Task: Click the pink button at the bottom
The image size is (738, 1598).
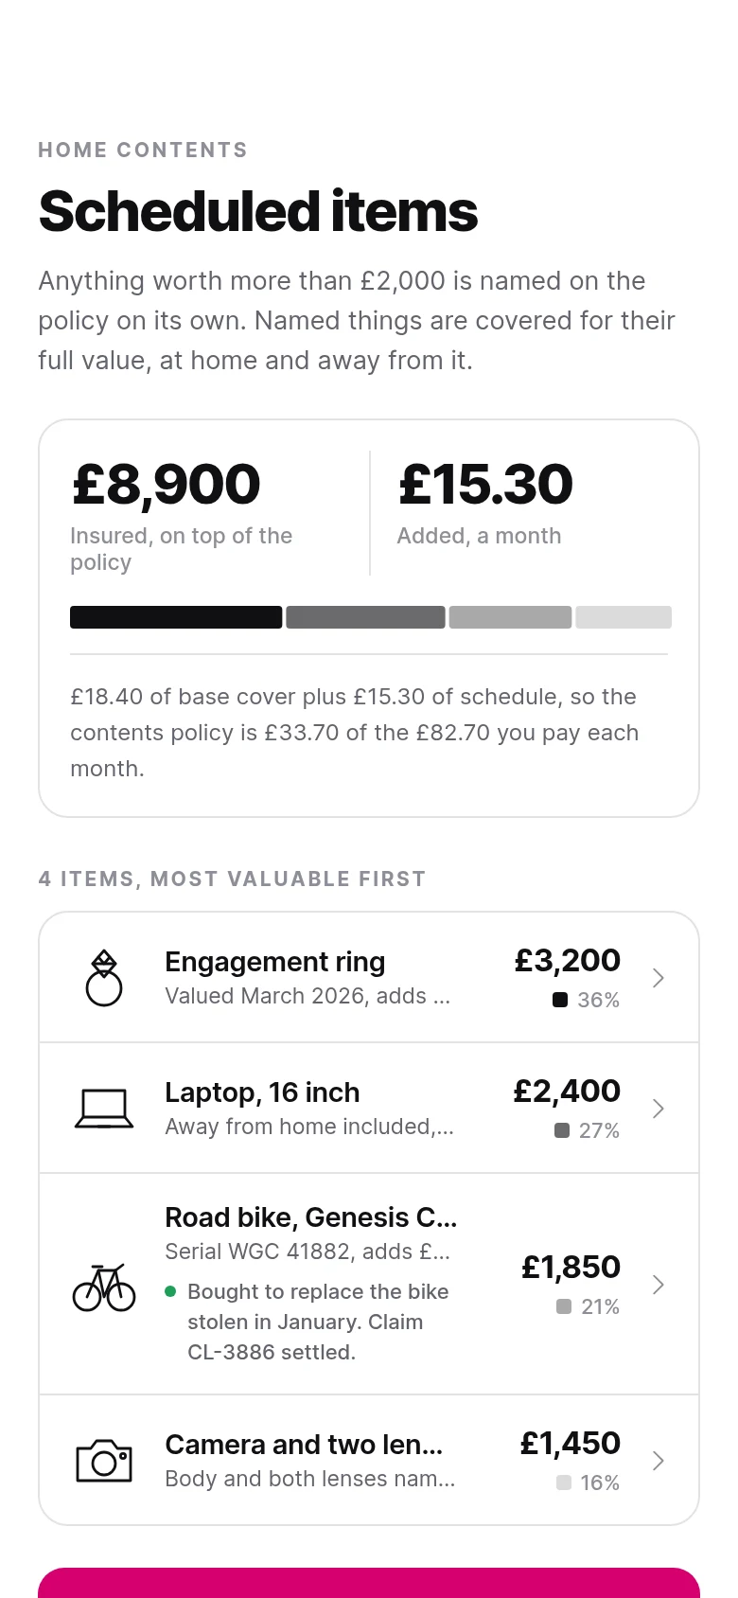Action: pyautogui.click(x=369, y=1583)
